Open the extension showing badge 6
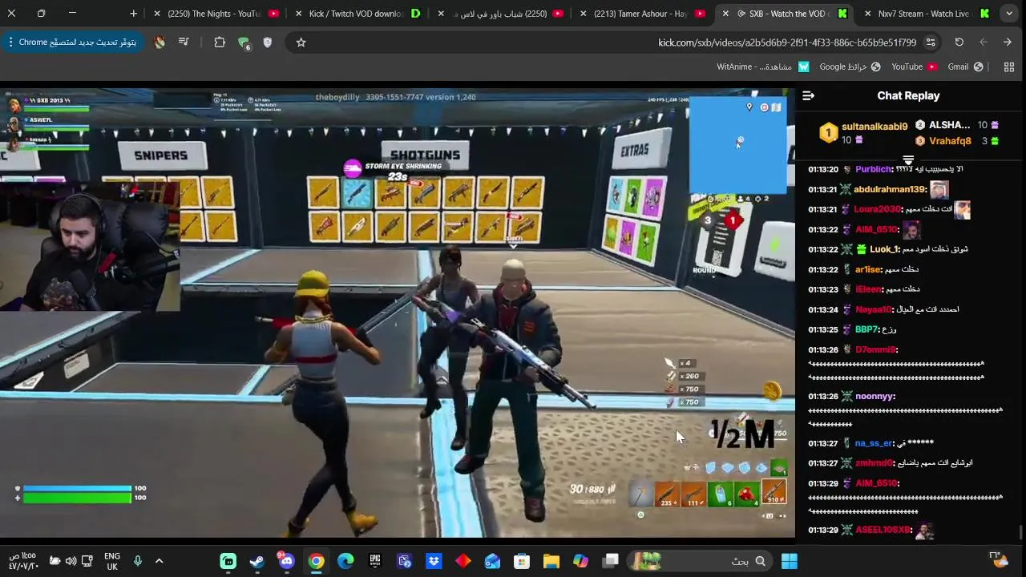 click(244, 42)
